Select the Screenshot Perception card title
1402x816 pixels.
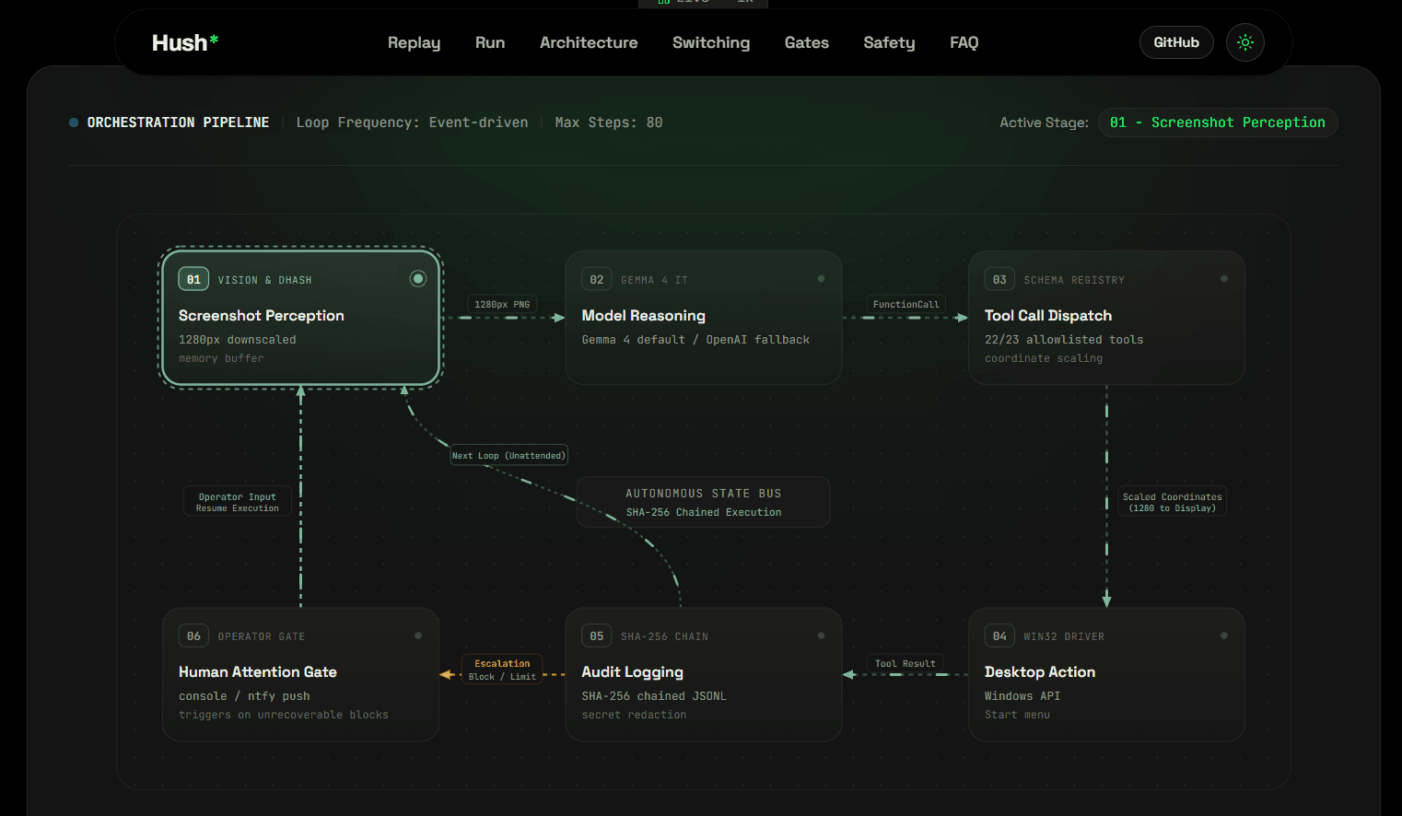pyautogui.click(x=262, y=315)
